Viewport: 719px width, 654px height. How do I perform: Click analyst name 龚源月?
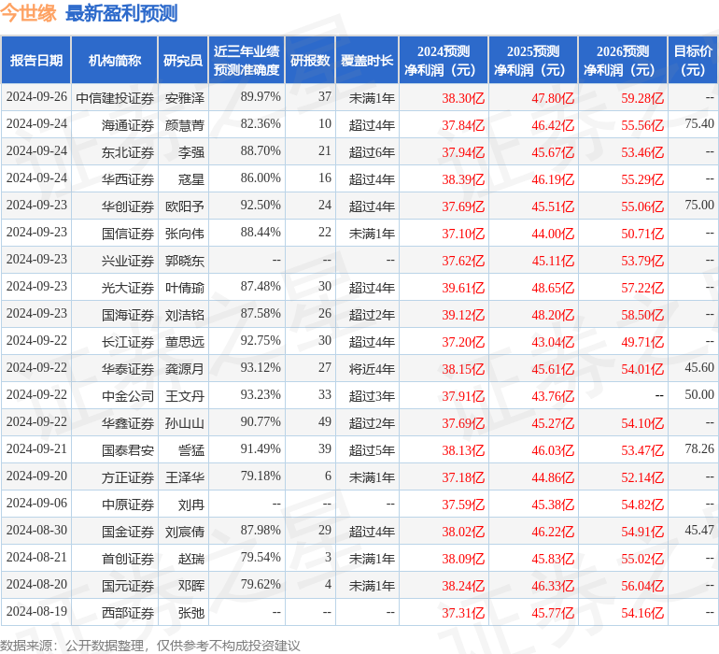[x=184, y=368]
